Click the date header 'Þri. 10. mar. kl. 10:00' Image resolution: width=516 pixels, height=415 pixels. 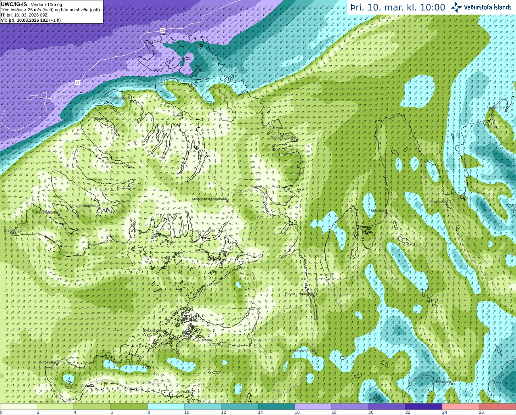397,8
